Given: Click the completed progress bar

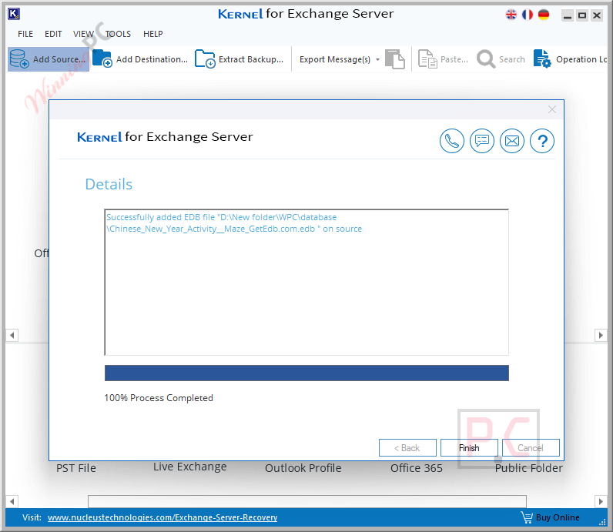Looking at the screenshot, I should coord(306,373).
